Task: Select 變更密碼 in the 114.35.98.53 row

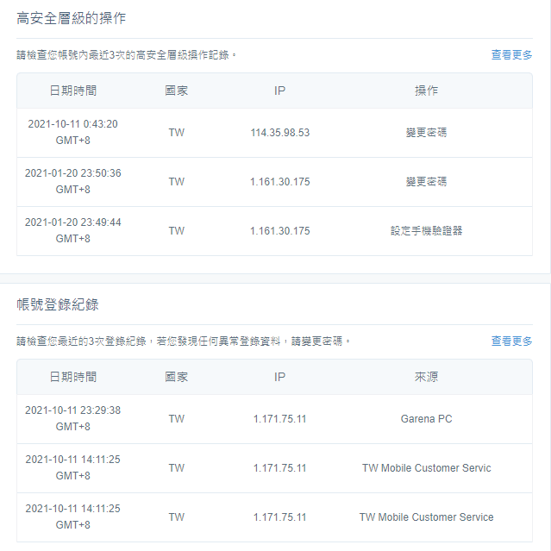Action: [426, 133]
